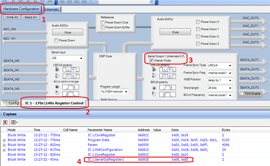Toggle Master Mode checkbox in Serial Output 1
Image resolution: width=270 pixels, height=166 pixels.
pos(151,60)
